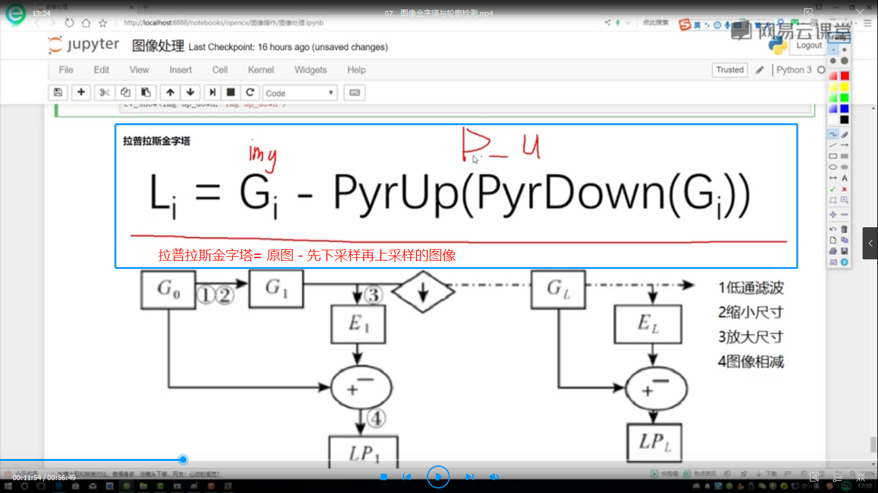The image size is (878, 493).
Task: Run the current cell
Action: pyautogui.click(x=213, y=92)
